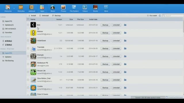Click the Bitdraw app icon thumbnail
Image resolution: width=184 pixels, height=103 pixels.
(33, 33)
